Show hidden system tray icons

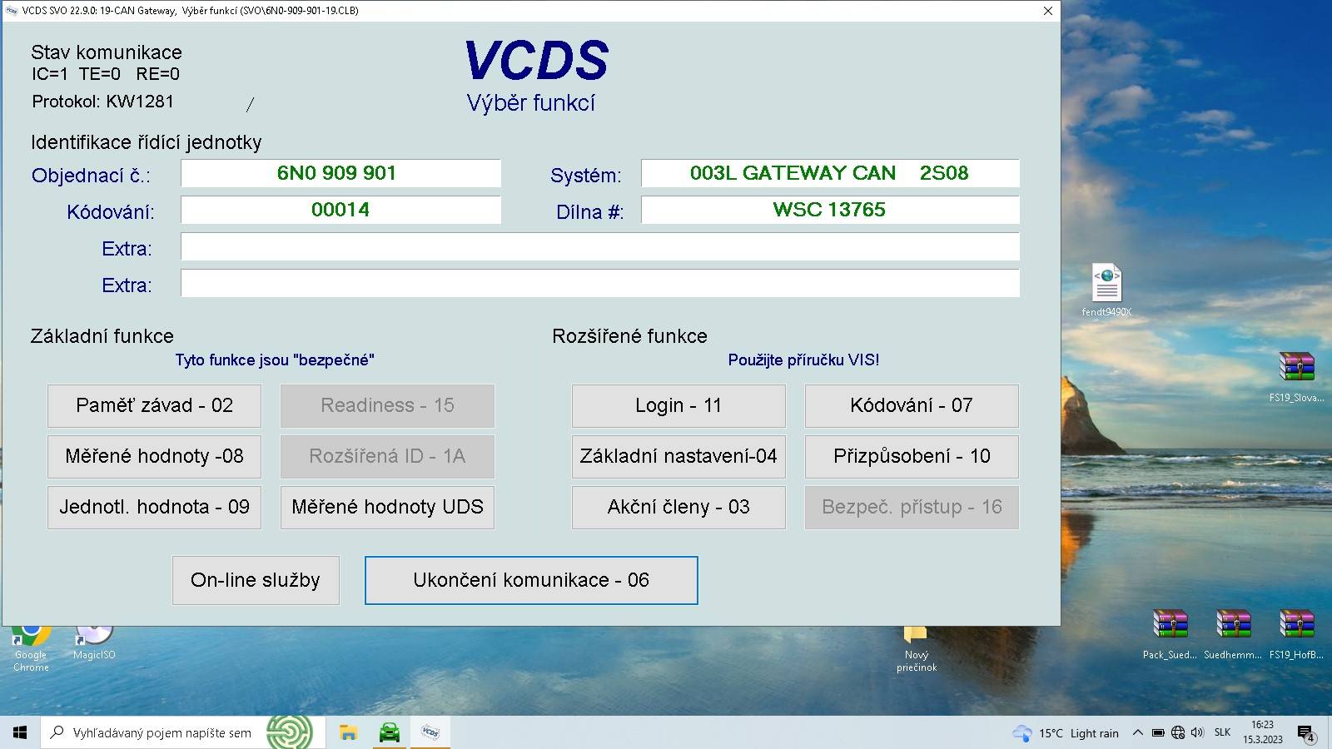[1138, 733]
